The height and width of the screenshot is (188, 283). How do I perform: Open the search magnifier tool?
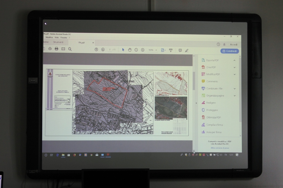click(70, 49)
